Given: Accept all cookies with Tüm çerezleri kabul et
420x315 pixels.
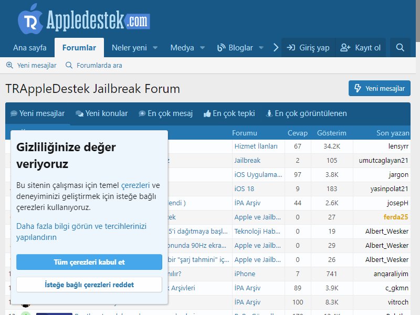Looking at the screenshot, I should coord(89,262).
